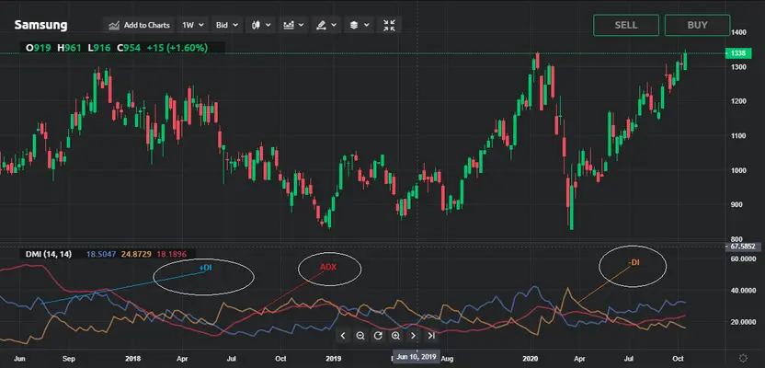Click the Jun 10, 2019 date marker
The height and width of the screenshot is (368, 765).
point(416,355)
